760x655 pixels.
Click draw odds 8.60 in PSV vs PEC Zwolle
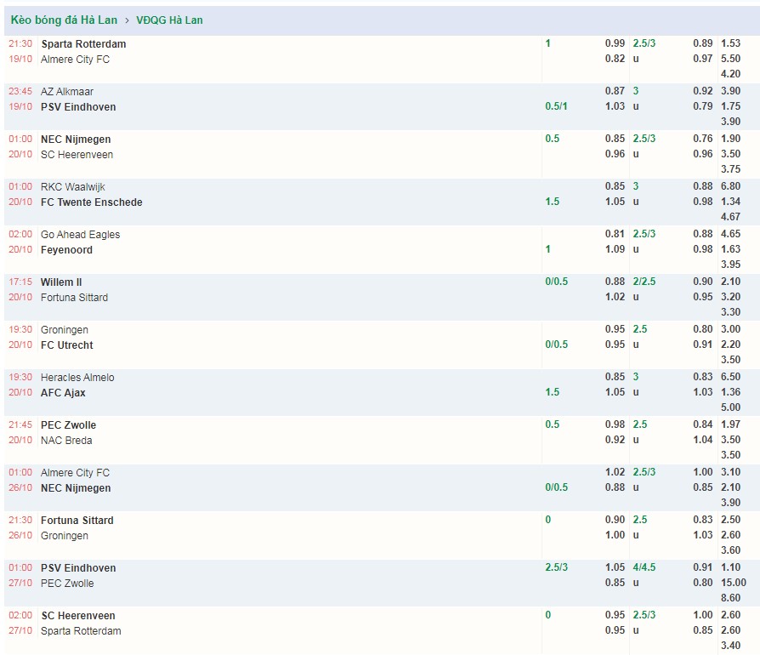coord(730,598)
